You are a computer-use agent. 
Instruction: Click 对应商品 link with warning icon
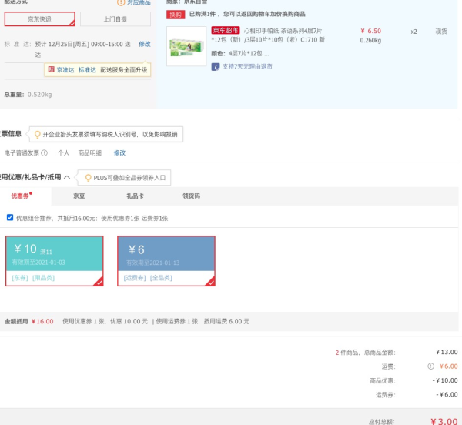click(x=139, y=2)
